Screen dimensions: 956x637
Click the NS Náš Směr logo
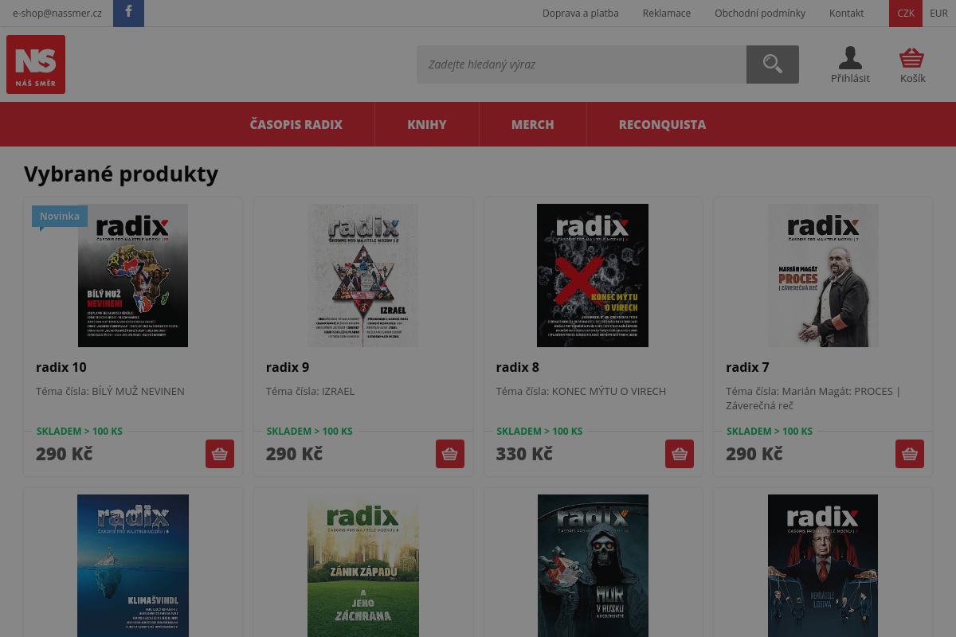(36, 64)
